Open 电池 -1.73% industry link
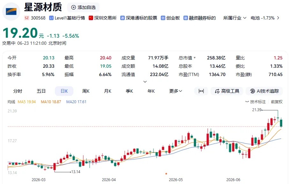The height and width of the screenshot is (184, 291). [262, 18]
